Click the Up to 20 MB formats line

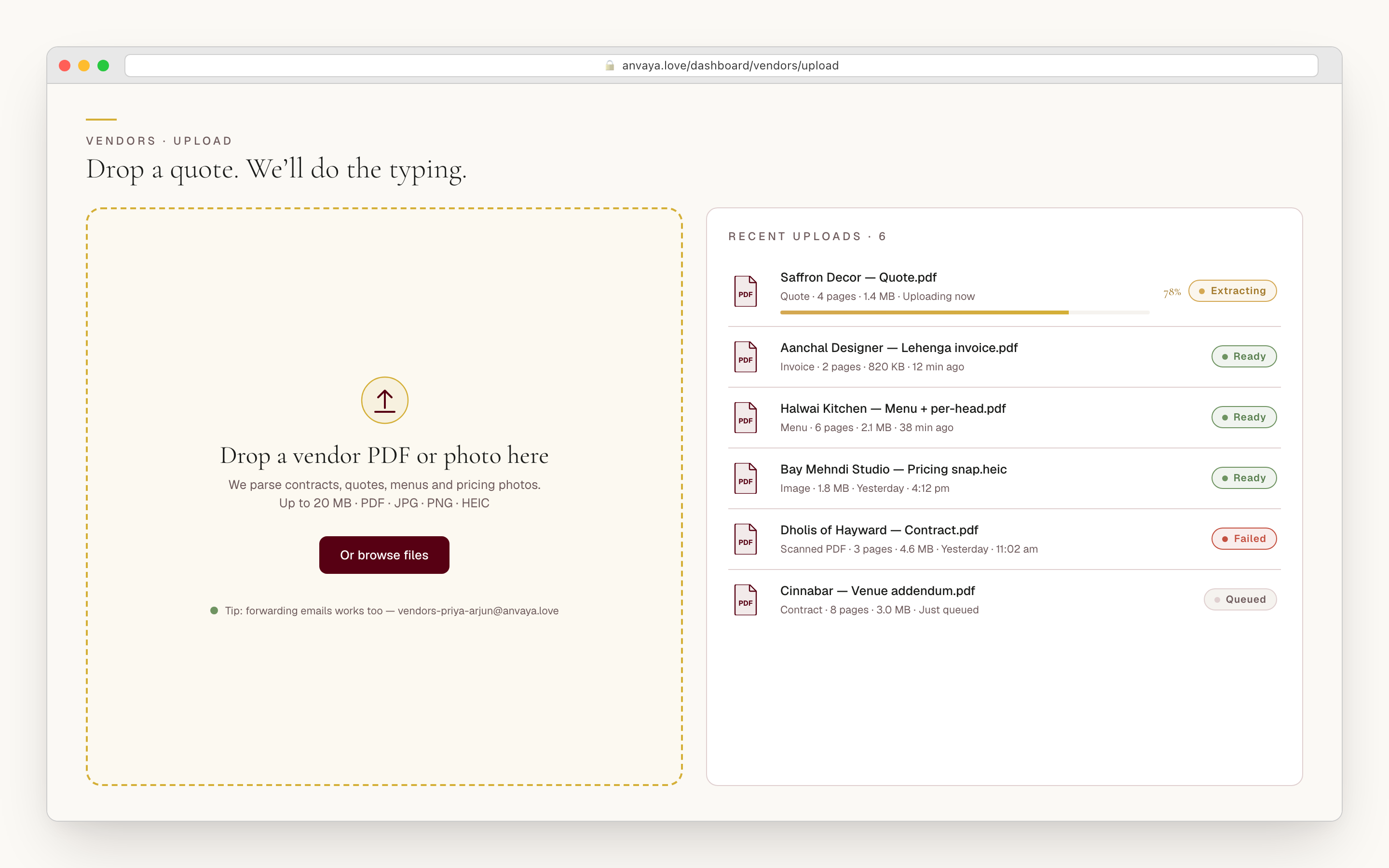click(x=384, y=503)
